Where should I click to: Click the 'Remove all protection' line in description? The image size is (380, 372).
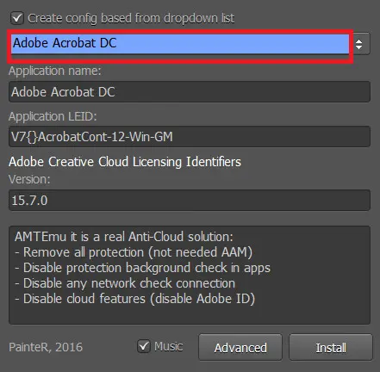pyautogui.click(x=134, y=252)
